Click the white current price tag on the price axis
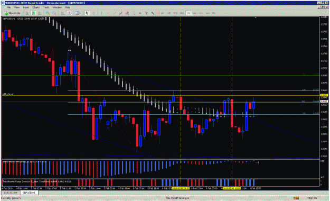Viewport: 330px width, 201px height. [324, 102]
